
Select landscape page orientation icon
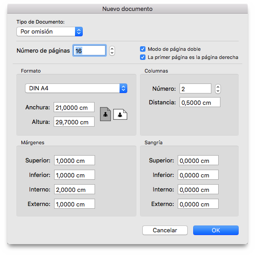click(120, 114)
